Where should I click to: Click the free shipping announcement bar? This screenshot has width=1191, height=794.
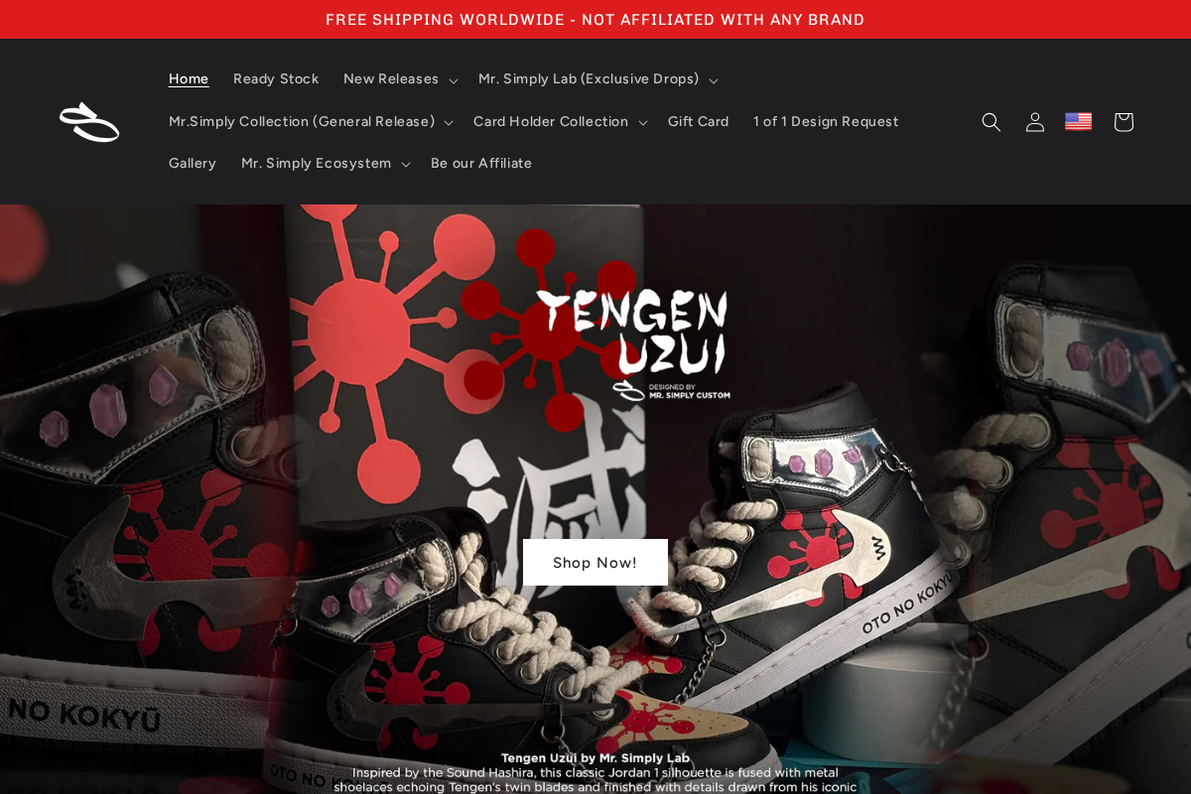coord(595,18)
